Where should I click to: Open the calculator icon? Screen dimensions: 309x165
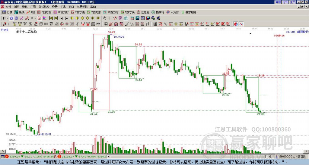[x=137, y=18]
